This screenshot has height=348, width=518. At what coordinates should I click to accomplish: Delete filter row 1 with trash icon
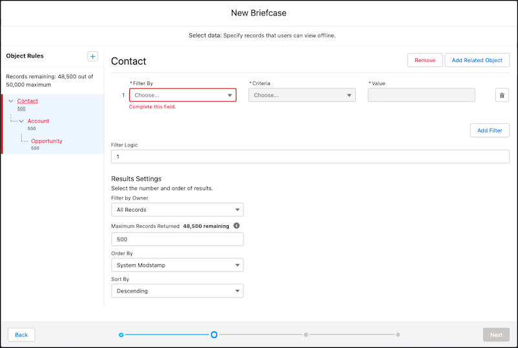(502, 96)
